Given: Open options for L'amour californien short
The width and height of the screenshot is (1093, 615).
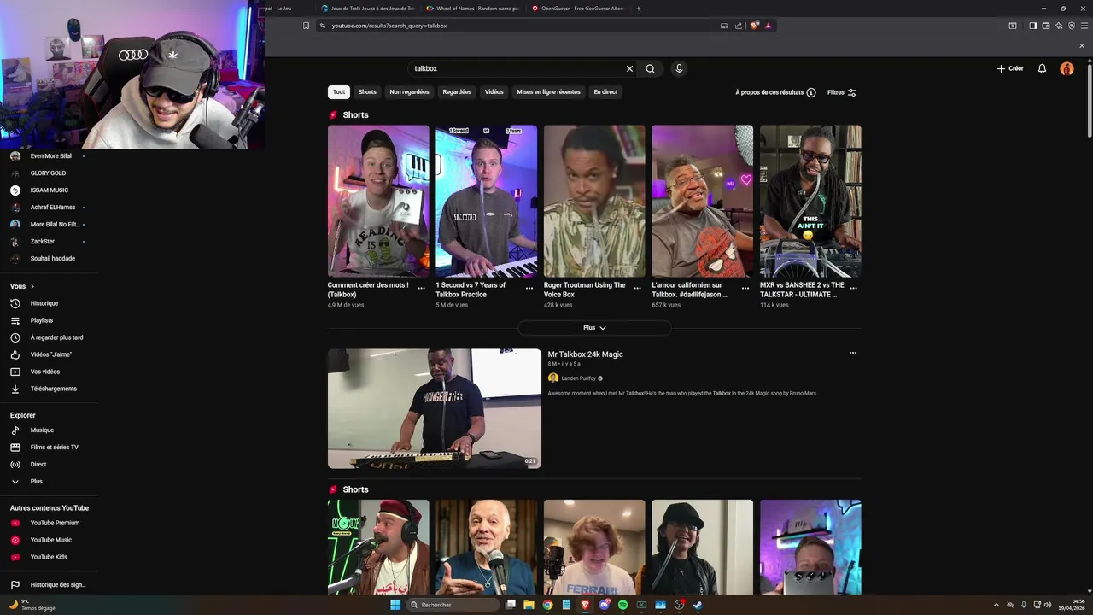Looking at the screenshot, I should coord(745,289).
